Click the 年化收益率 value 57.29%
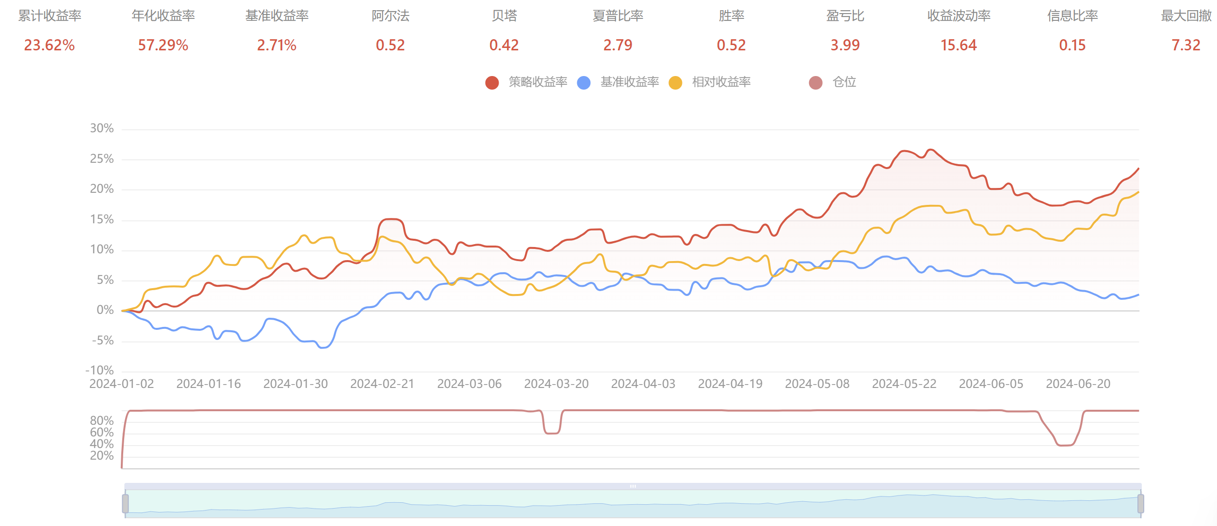Screen dimensions: 1217x526 [x=163, y=45]
